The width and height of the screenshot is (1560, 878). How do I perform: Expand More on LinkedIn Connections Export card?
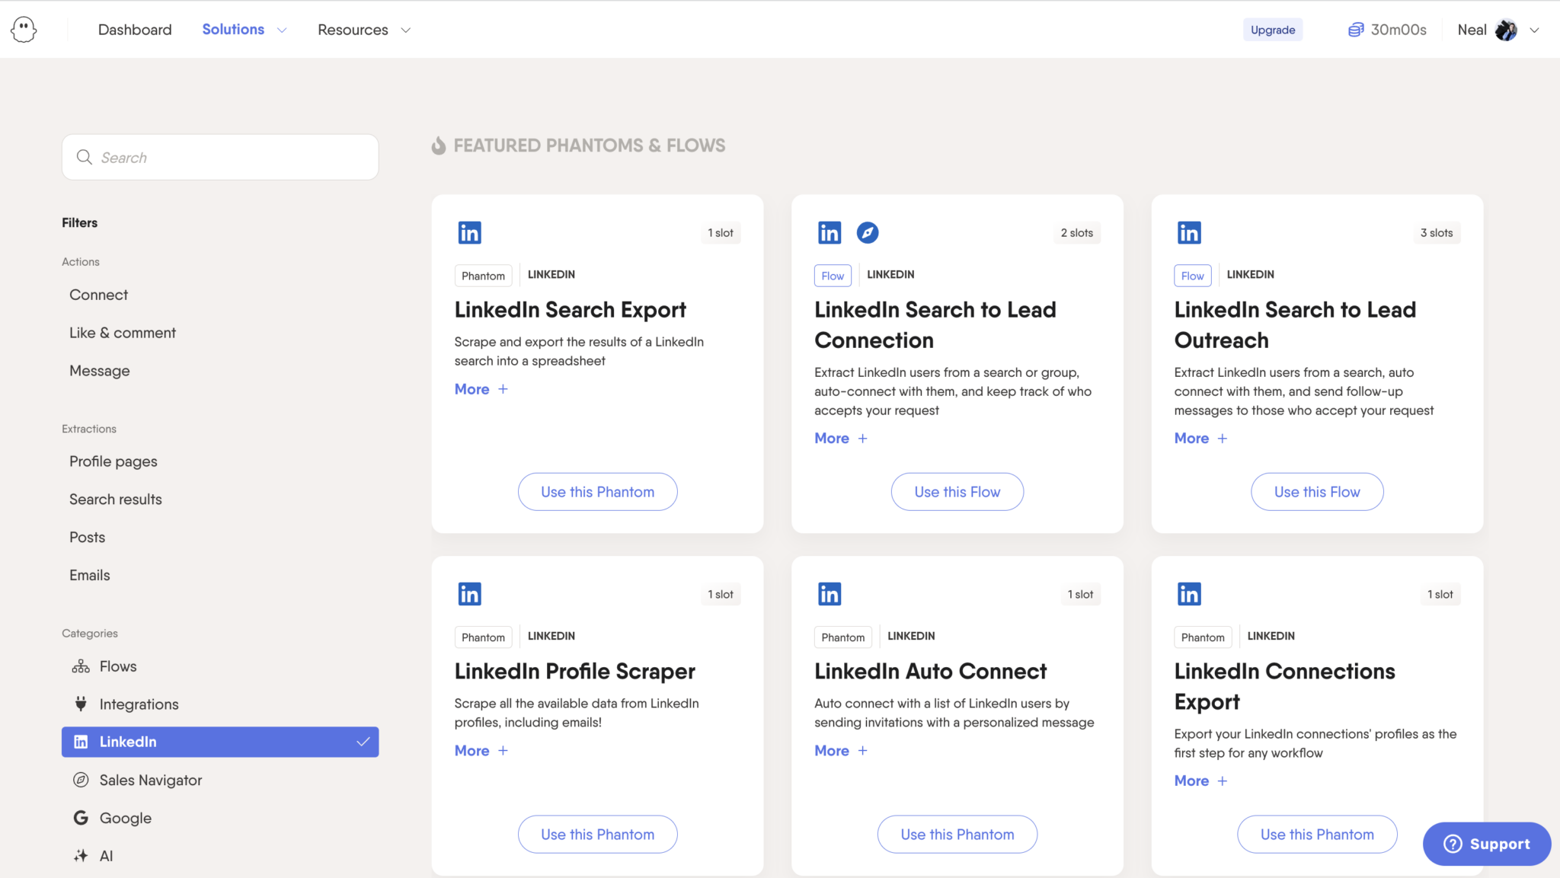1200,781
